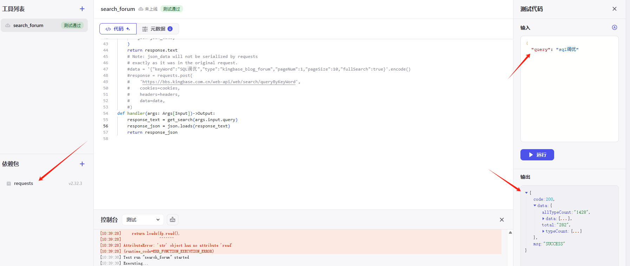
Task: Close the 测试代码 panel
Action: (x=614, y=9)
